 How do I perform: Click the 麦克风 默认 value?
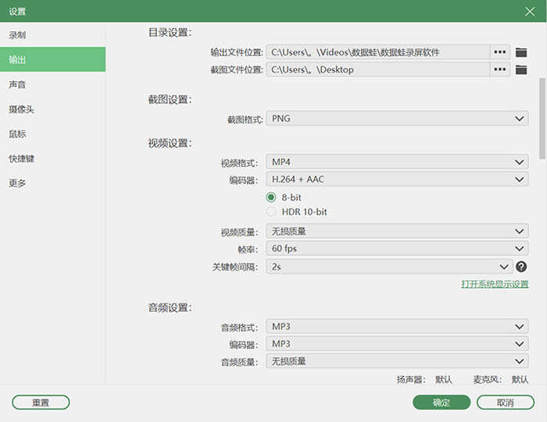pyautogui.click(x=520, y=380)
